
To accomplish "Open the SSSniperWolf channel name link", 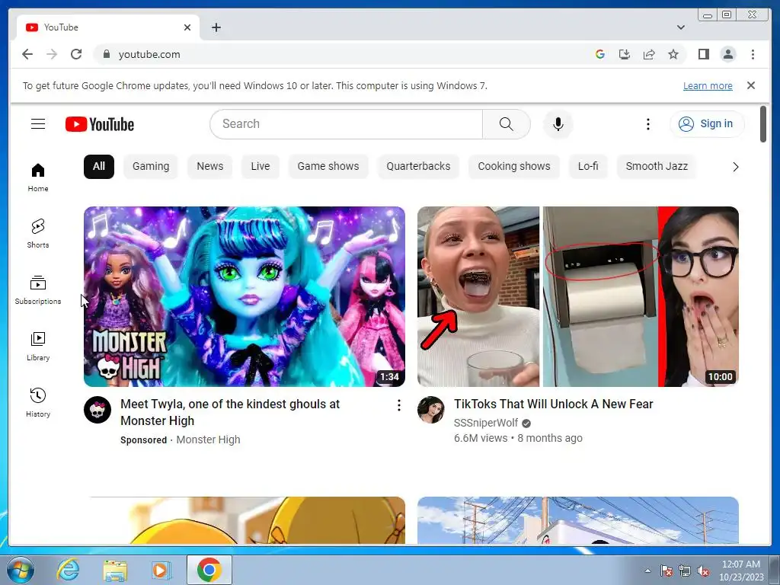I will pyautogui.click(x=486, y=423).
